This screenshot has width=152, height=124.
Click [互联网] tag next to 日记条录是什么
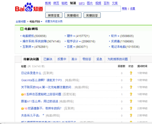tap(48, 73)
